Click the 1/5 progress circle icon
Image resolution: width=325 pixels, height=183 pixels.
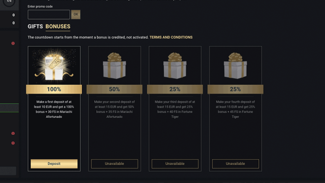click(x=9, y=2)
